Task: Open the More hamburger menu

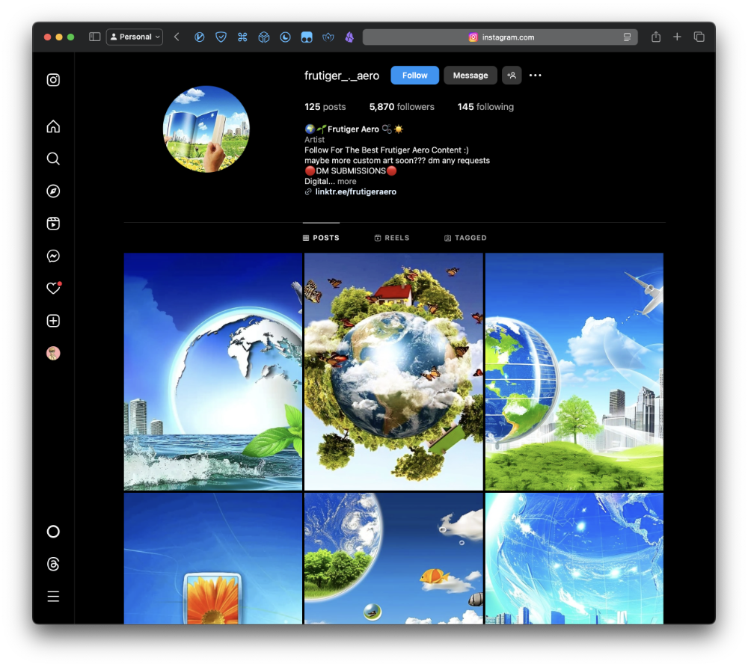Action: pos(53,597)
